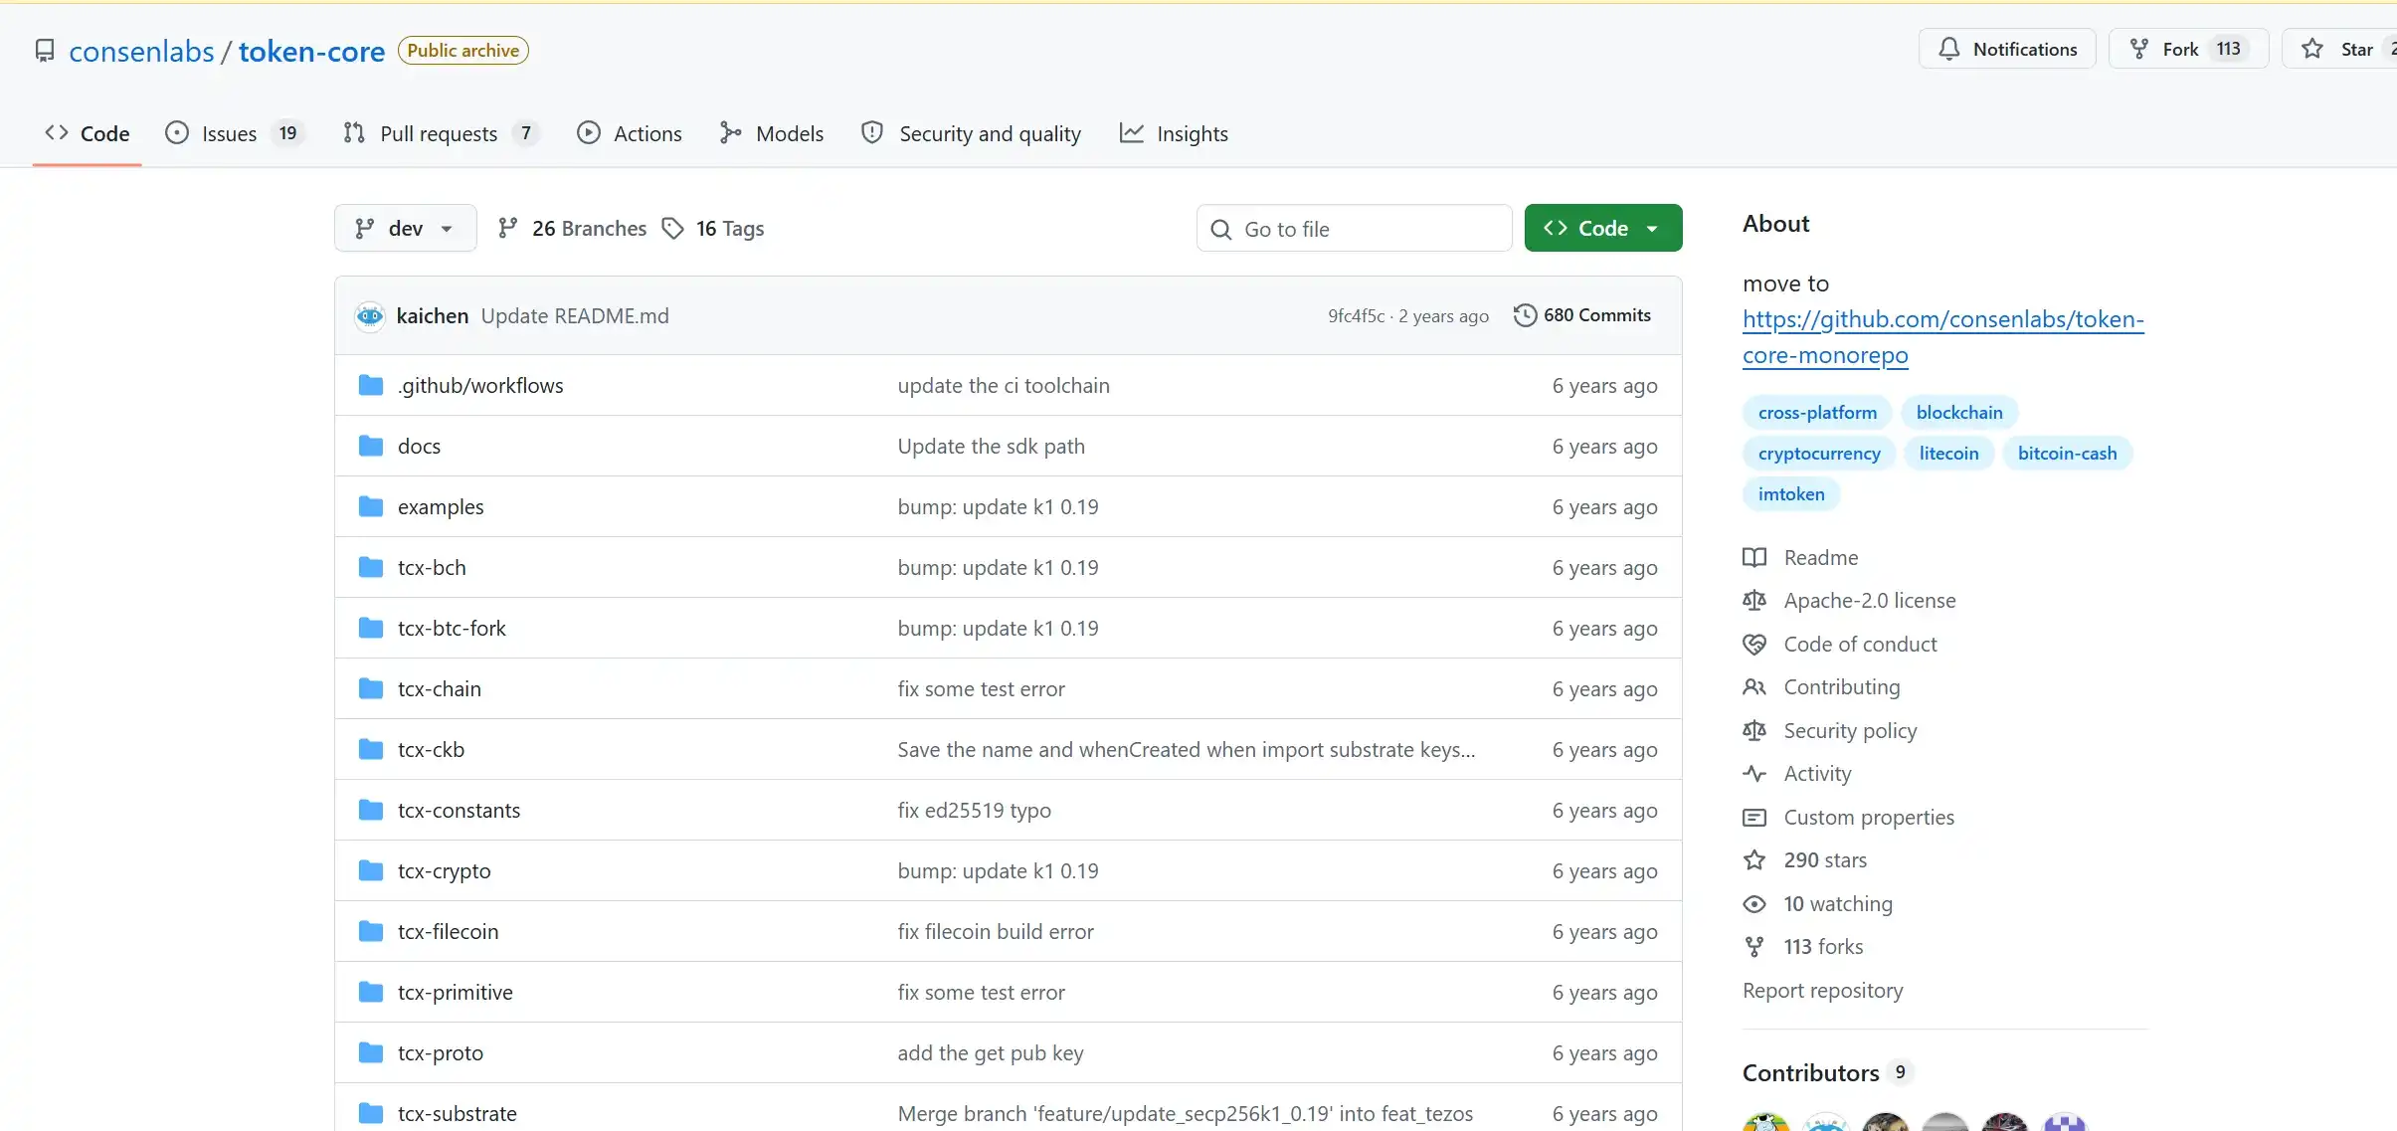Open the dev branch selector dropdown
2397x1131 pixels.
click(x=405, y=228)
